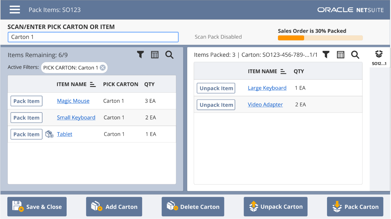The height and width of the screenshot is (219, 391).
Task: Click the sales order packed progress bar
Action: pyautogui.click(x=320, y=38)
